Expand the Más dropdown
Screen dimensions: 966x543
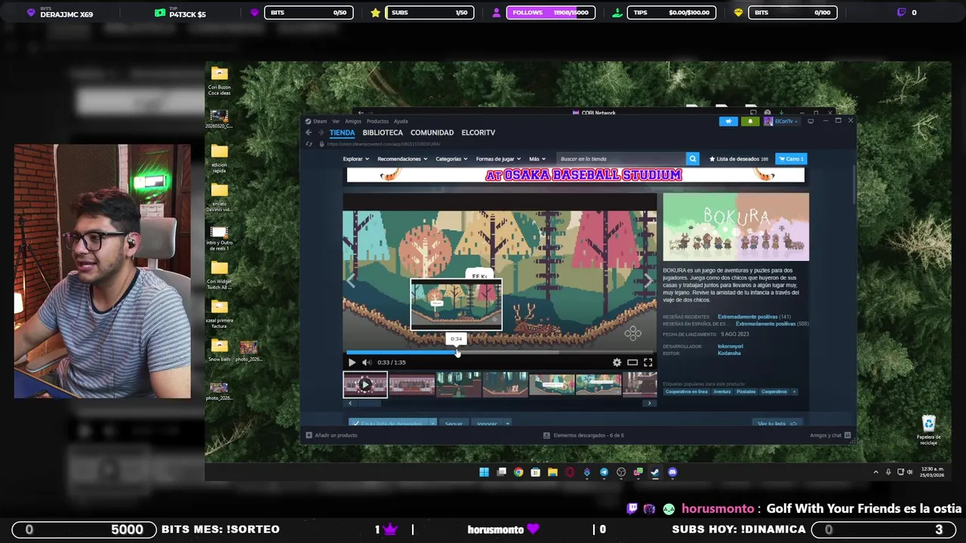click(x=537, y=159)
